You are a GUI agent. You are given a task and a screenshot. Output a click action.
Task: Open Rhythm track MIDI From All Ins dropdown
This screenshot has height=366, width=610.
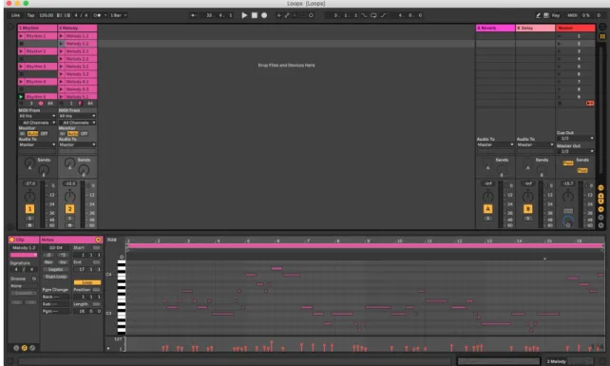coord(37,116)
